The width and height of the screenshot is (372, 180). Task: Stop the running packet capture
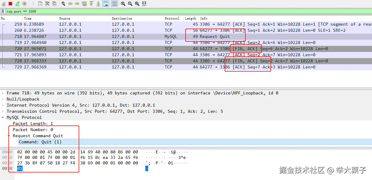pos(10,4)
